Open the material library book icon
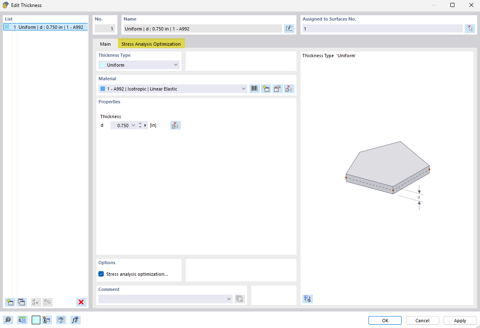This screenshot has width=480, height=328. pyautogui.click(x=254, y=89)
